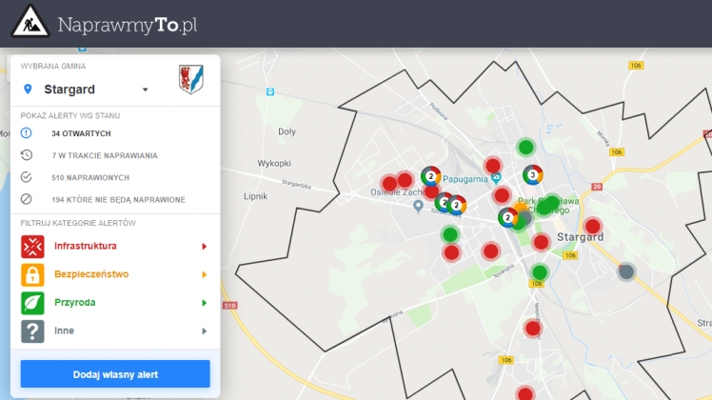The height and width of the screenshot is (400, 712).
Task: Toggle the 7 W trakcie naprawiania filter
Action: 104,155
